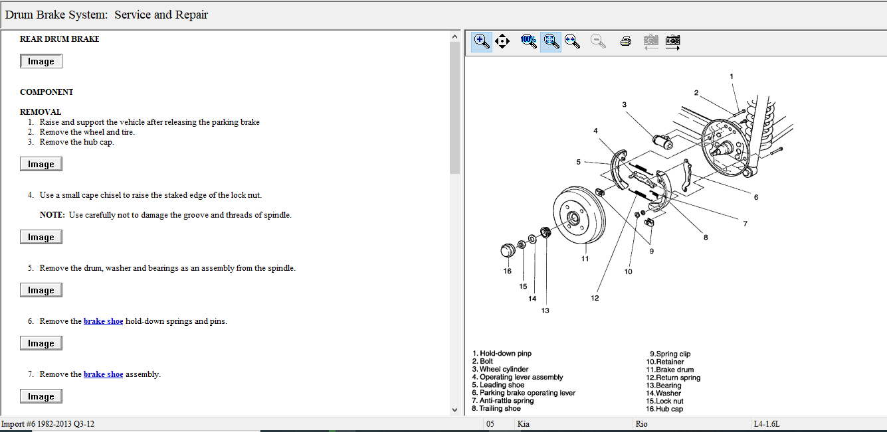Click the greyed-out zoom out magnifier

599,41
